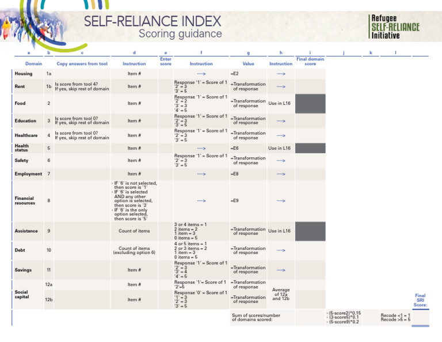Select the 'Debt' domain label
The width and height of the screenshot is (442, 342).
point(20,250)
